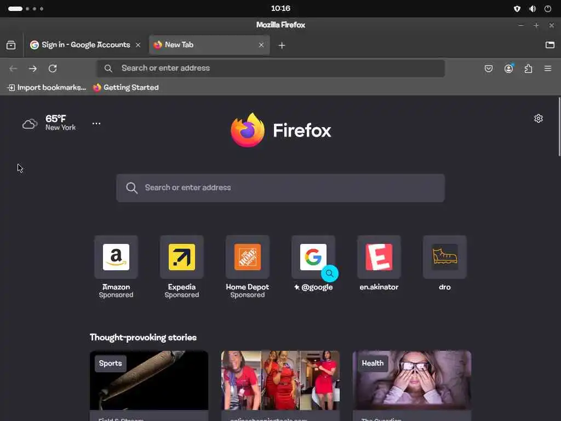Open the recent browsing Firefox View icon
Screen dimensions: 561x421
11,45
